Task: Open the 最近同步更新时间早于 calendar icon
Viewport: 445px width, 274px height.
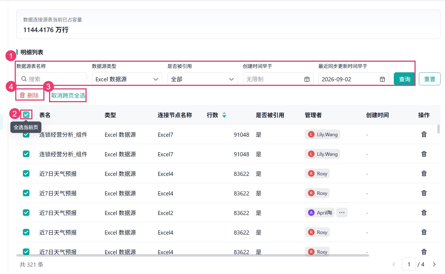Action: (382, 79)
